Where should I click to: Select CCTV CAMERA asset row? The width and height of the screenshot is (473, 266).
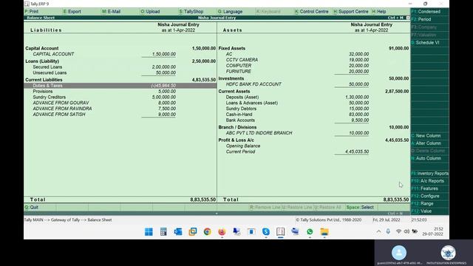point(313,60)
